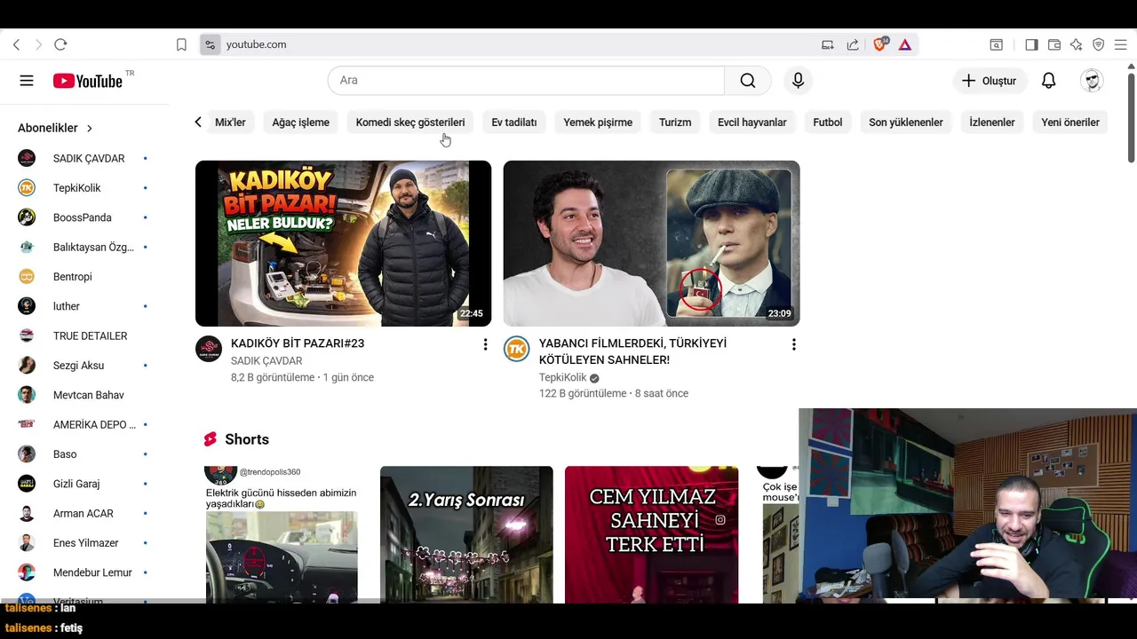Image resolution: width=1137 pixels, height=639 pixels.
Task: Go back with the browser back arrow
Action: tap(16, 44)
